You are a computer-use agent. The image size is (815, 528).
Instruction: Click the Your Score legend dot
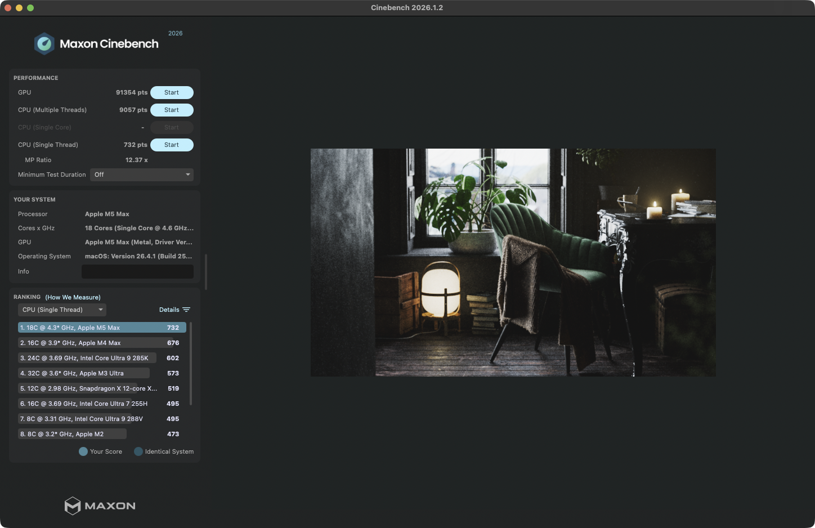tap(83, 451)
